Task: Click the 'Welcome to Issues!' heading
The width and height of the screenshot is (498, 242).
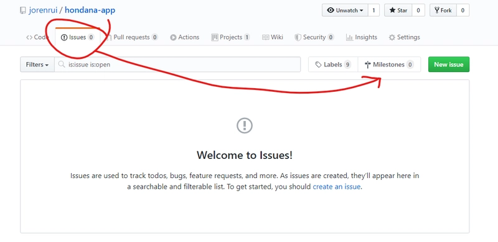Action: pos(245,155)
